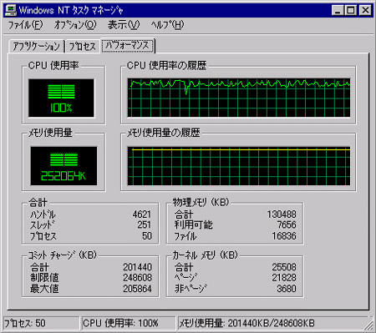Click the 利用可能 label
Screen dimensions: 376x333
click(x=193, y=225)
